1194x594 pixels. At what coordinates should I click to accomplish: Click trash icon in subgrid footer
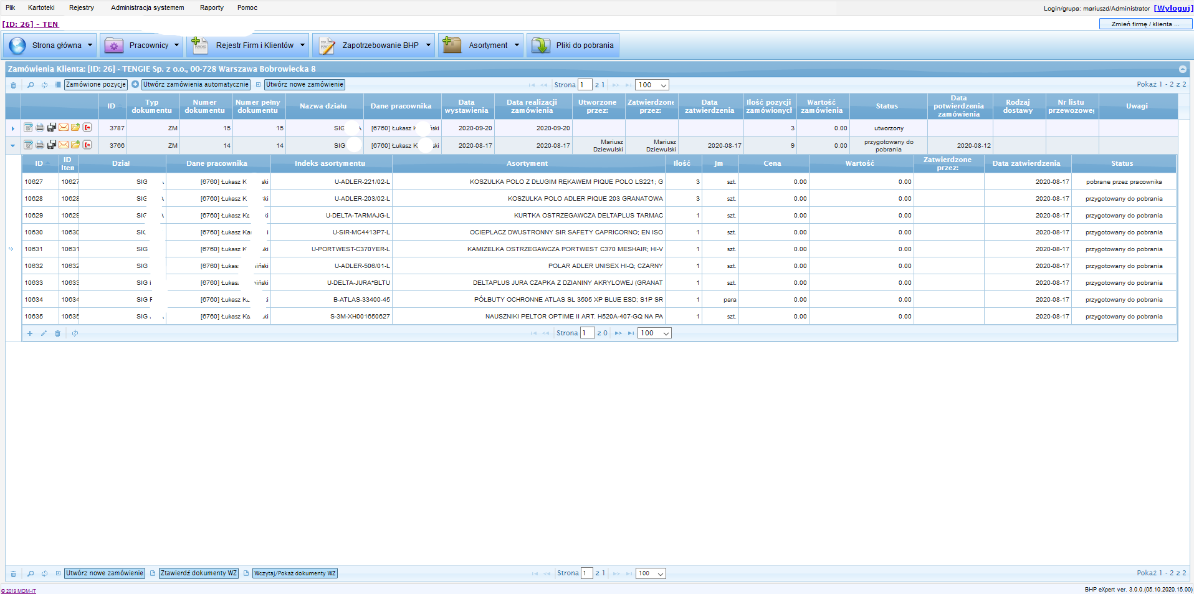[x=57, y=333]
